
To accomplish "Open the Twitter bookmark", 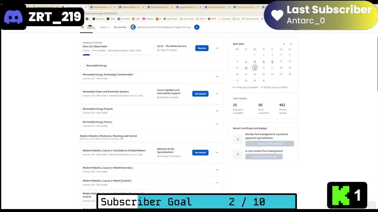I will (x=111, y=19).
